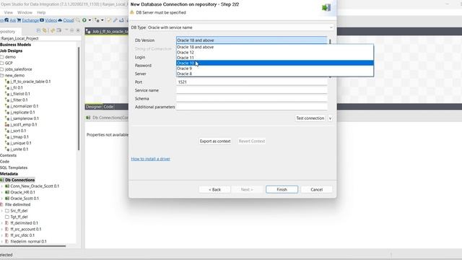Screen dimensions: 462x260
Task: Click the Oracle_HR database icon
Action: point(7,192)
